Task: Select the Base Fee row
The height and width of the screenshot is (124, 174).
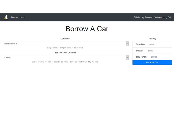Action: point(152,44)
